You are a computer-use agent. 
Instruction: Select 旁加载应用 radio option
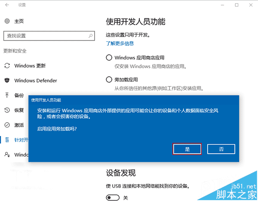tap(109, 80)
